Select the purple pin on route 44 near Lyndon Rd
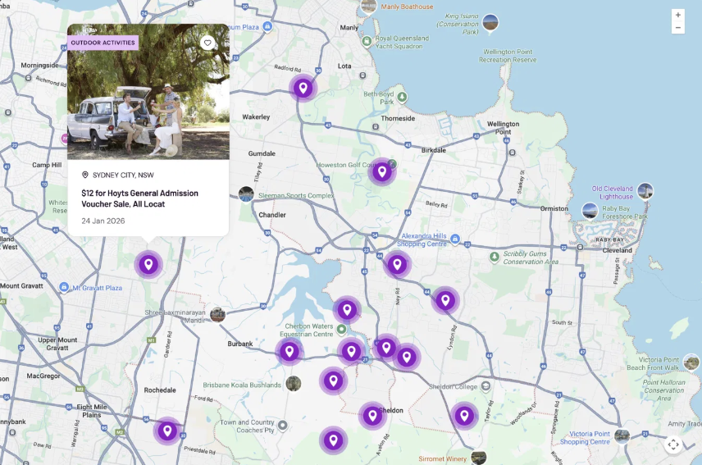The height and width of the screenshot is (465, 702). (x=445, y=300)
